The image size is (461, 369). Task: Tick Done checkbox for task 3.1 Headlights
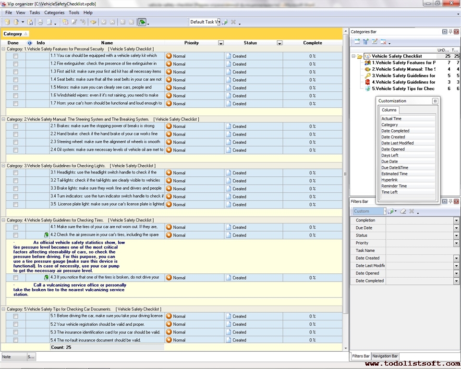tap(15, 172)
